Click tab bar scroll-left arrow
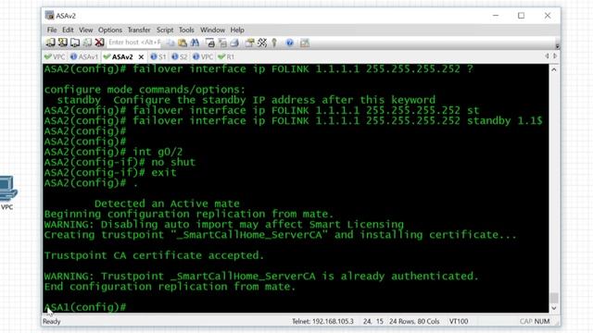Viewport: 593px width, 333px height. tap(547, 56)
